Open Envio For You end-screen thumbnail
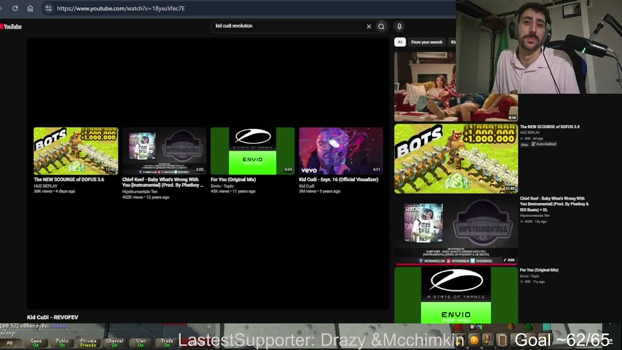Viewport: 622px width, 350px height. [x=253, y=151]
